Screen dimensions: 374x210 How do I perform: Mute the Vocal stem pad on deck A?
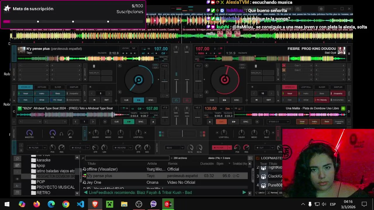[x=25, y=93]
